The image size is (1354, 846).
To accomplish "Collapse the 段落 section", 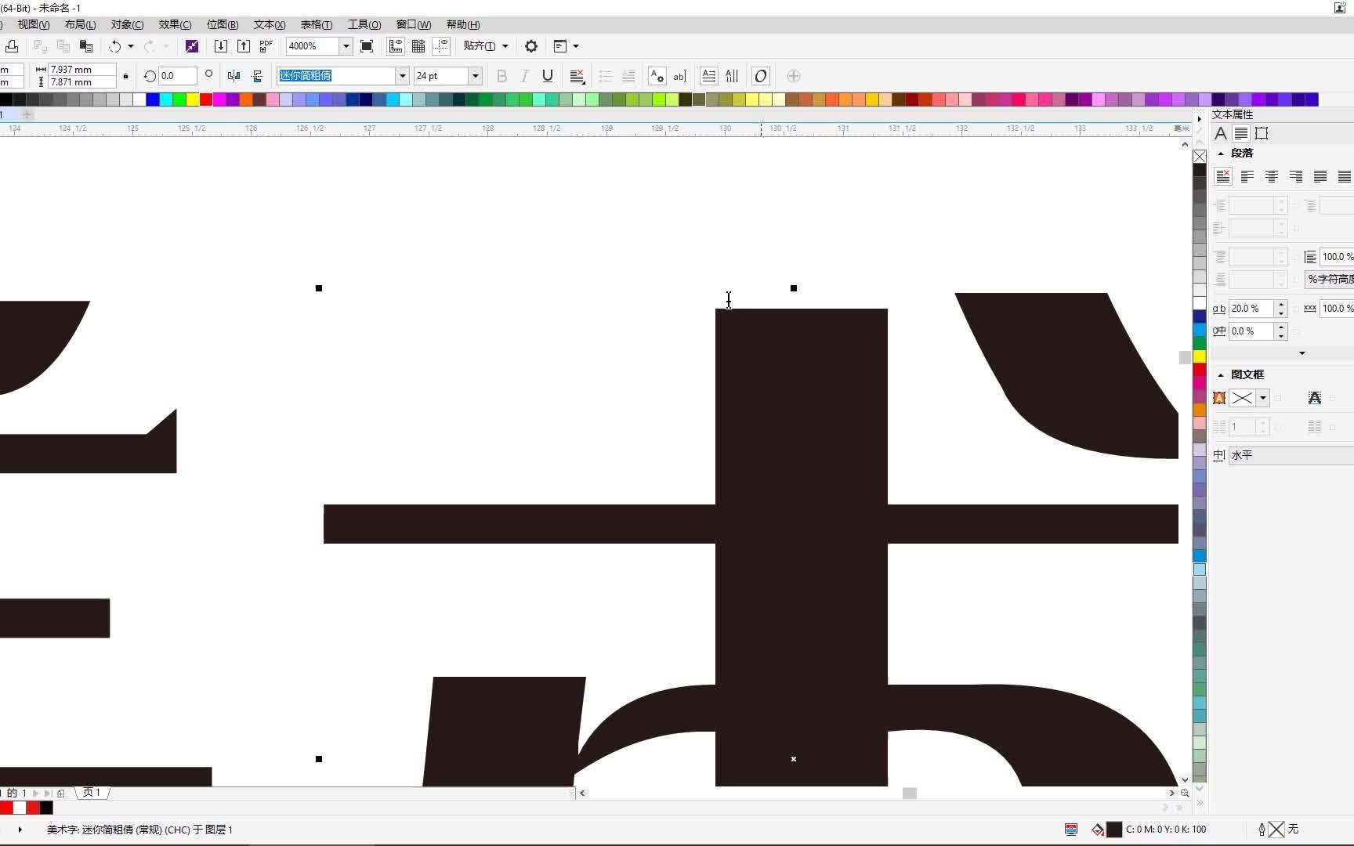I will [1221, 154].
